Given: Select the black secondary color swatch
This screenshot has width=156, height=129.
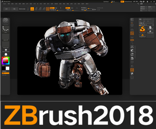Looking at the screenshot, I should (x=4, y=68).
